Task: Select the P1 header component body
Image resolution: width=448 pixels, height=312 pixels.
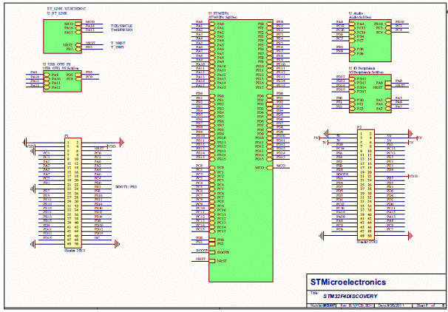Action: (73, 193)
